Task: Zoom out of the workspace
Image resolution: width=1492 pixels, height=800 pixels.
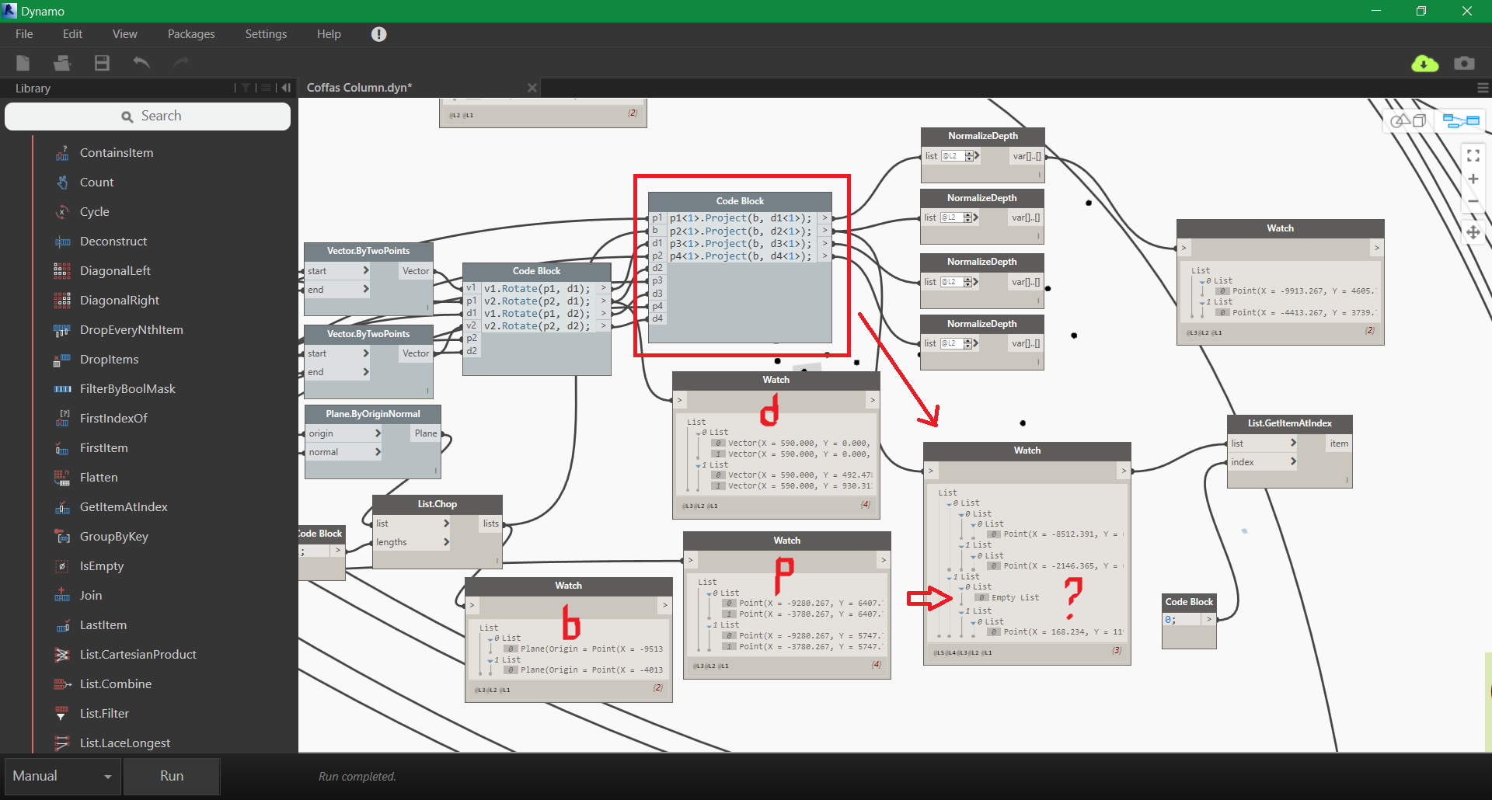Action: point(1473,202)
